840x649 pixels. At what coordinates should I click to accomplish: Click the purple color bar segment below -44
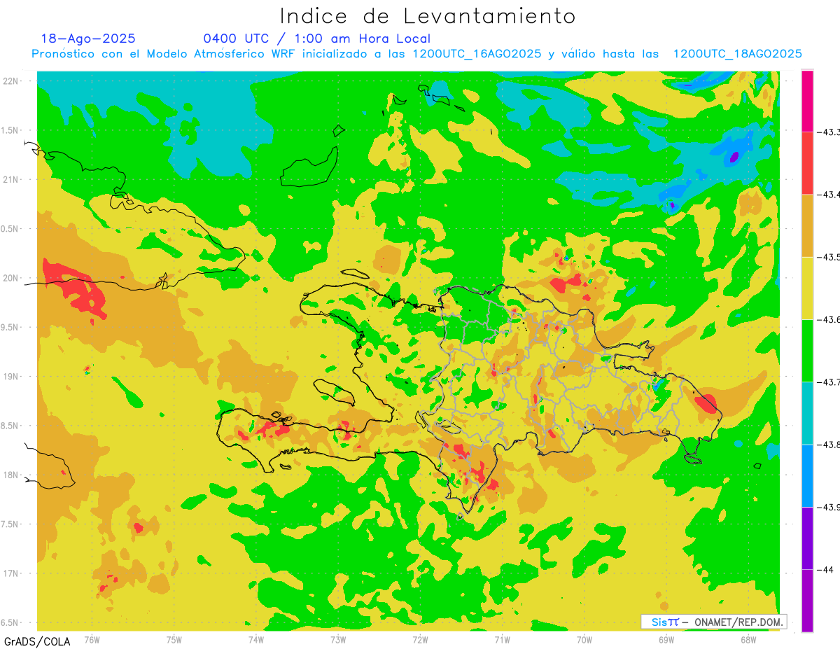pyautogui.click(x=807, y=600)
